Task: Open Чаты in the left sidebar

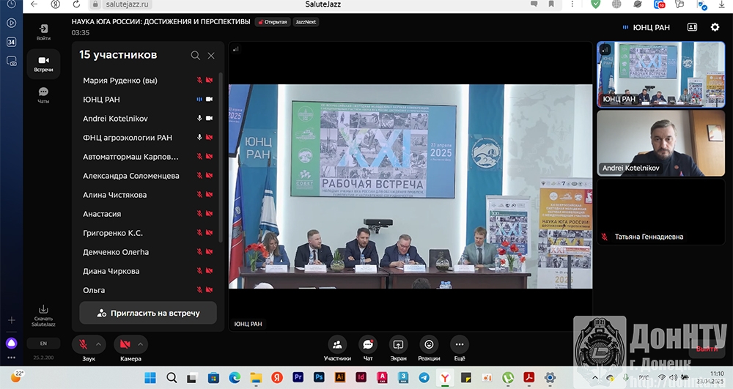Action: pos(43,95)
